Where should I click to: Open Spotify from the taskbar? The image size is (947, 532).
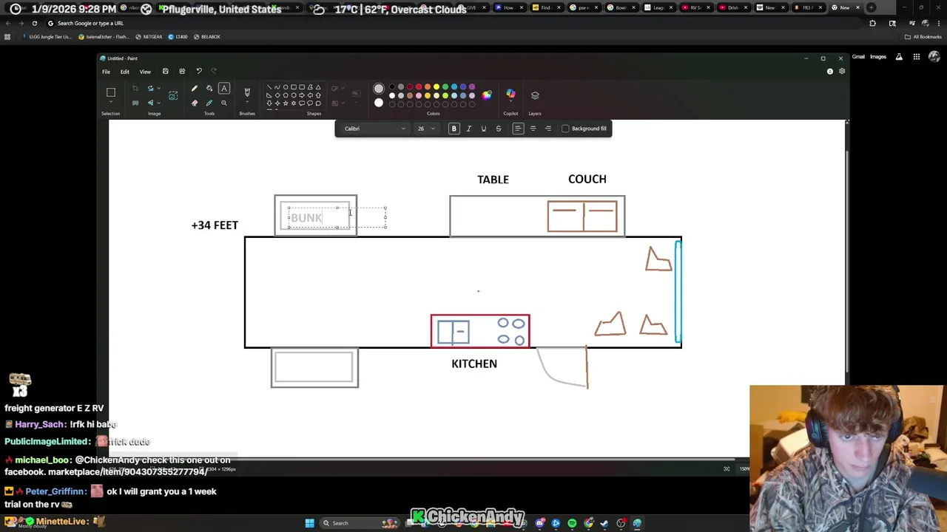[x=572, y=523]
